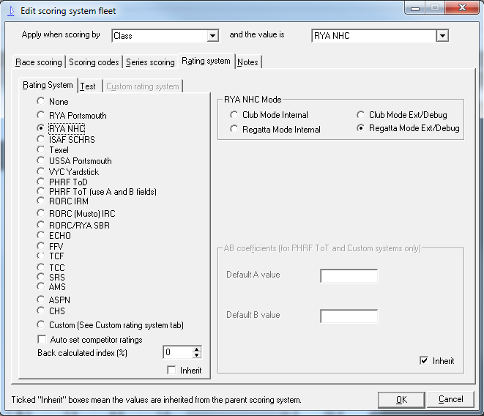Image resolution: width=484 pixels, height=416 pixels.
Task: Increase the Back calculated index spinner
Action: pyautogui.click(x=197, y=349)
